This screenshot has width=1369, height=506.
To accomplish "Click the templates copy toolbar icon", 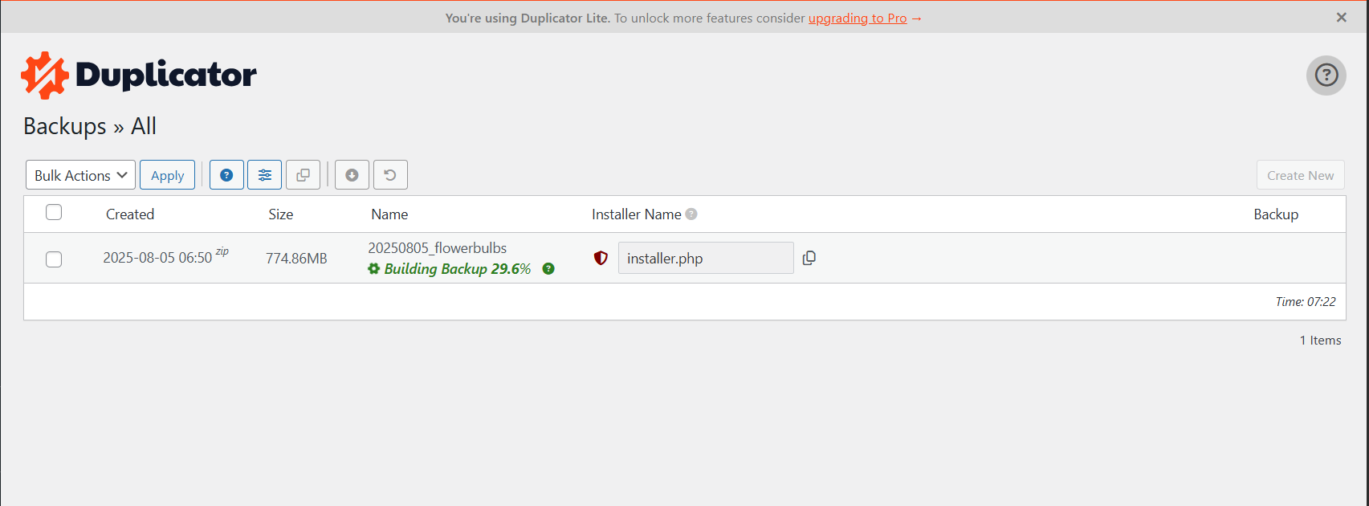I will point(304,175).
